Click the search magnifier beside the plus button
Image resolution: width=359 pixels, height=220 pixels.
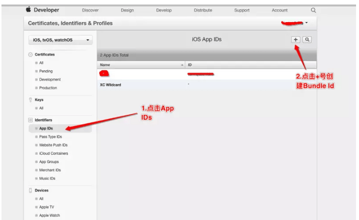307,39
